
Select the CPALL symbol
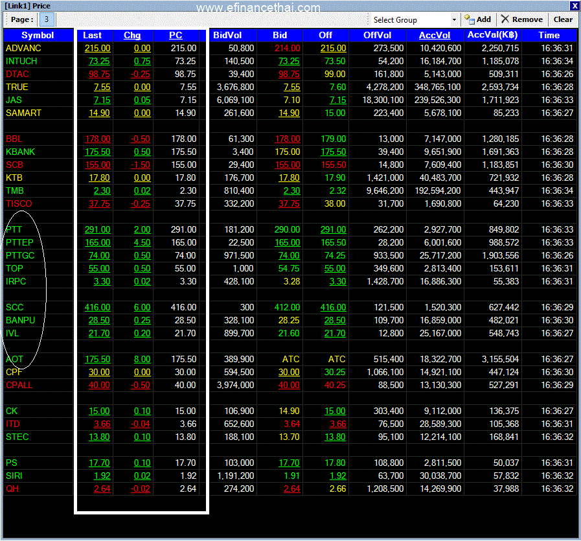(x=19, y=386)
